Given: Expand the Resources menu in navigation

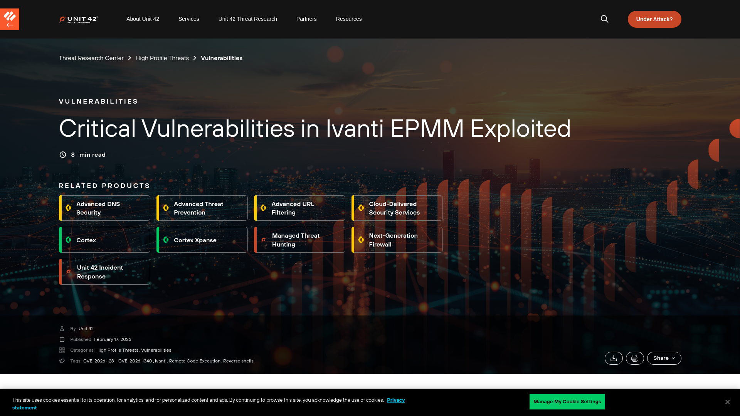Looking at the screenshot, I should (349, 19).
